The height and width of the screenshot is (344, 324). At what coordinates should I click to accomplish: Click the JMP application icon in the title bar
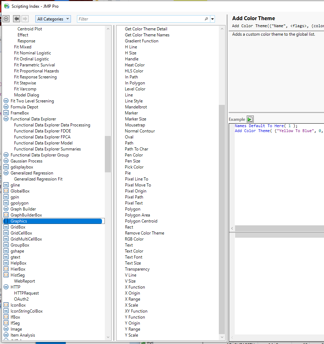coord(6,6)
